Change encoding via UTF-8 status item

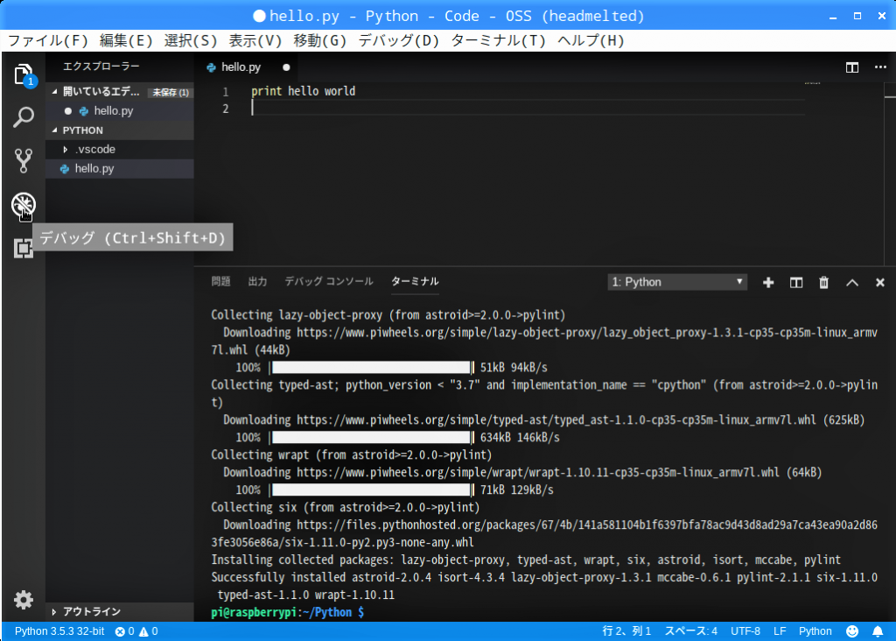[745, 631]
